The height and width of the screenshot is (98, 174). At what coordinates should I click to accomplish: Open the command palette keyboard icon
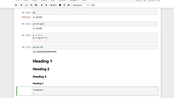93,5
